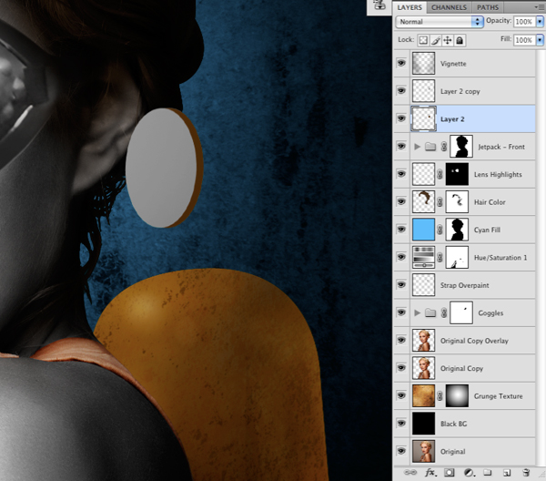Click the Original layer thumbnail
Image resolution: width=546 pixels, height=481 pixels.
tap(423, 451)
